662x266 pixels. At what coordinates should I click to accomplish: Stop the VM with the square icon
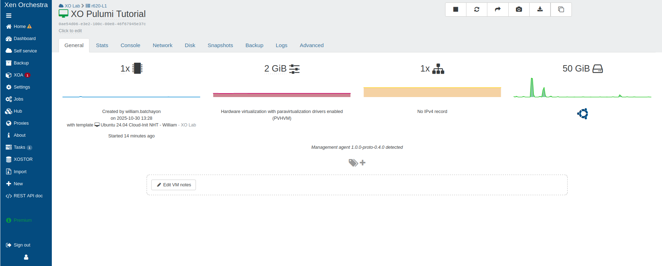[x=455, y=10]
